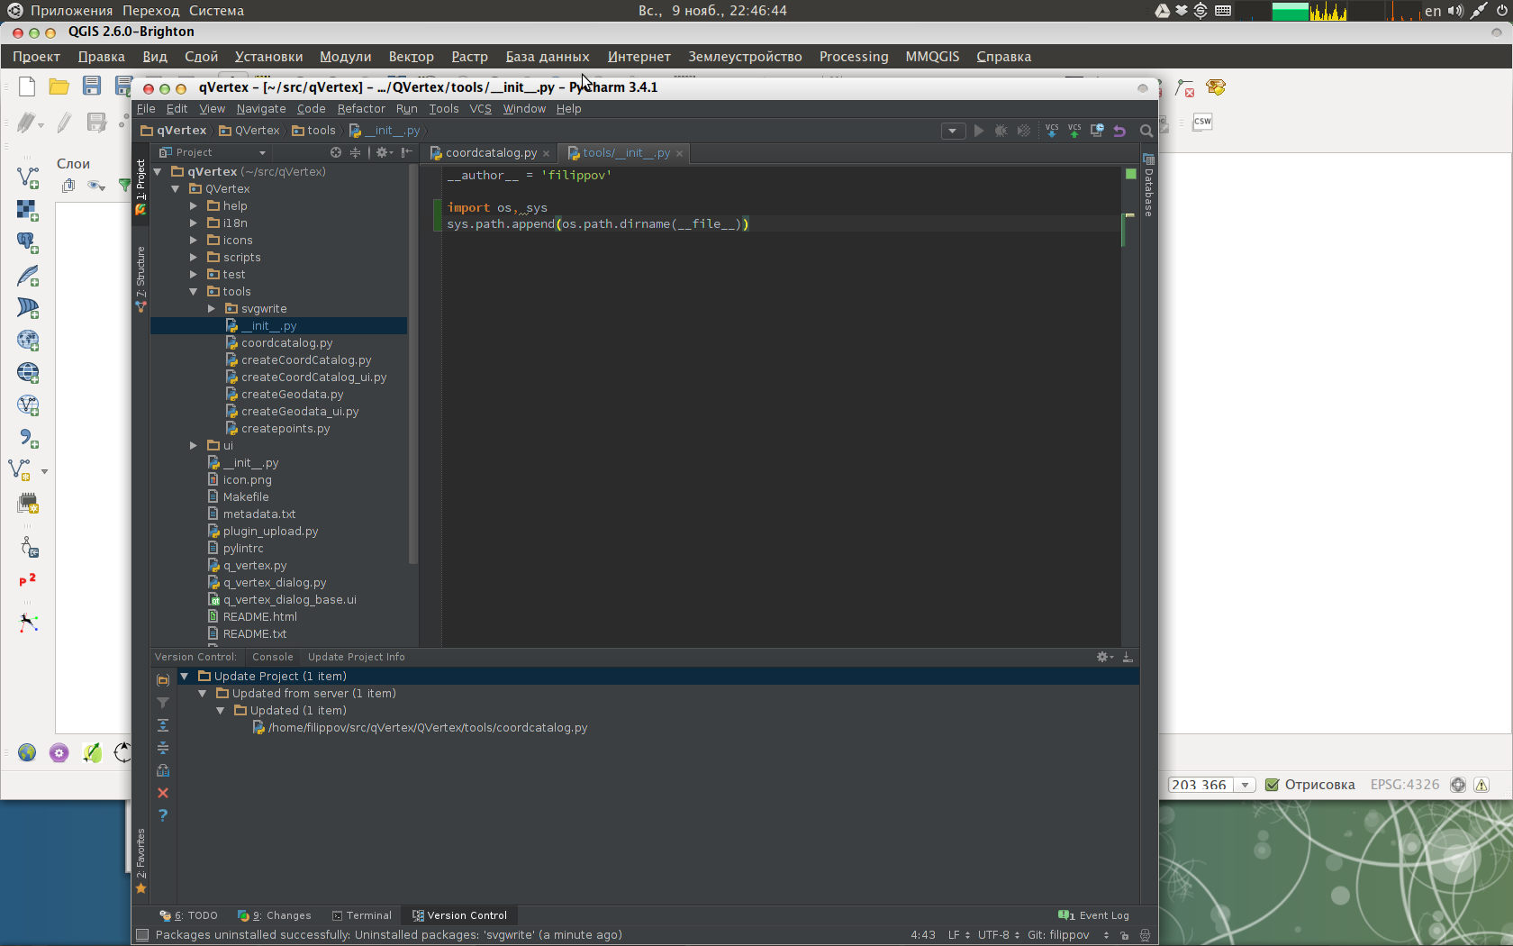Click the green inspection status indicator square
Screen dimensions: 1513x946
(x=1131, y=174)
